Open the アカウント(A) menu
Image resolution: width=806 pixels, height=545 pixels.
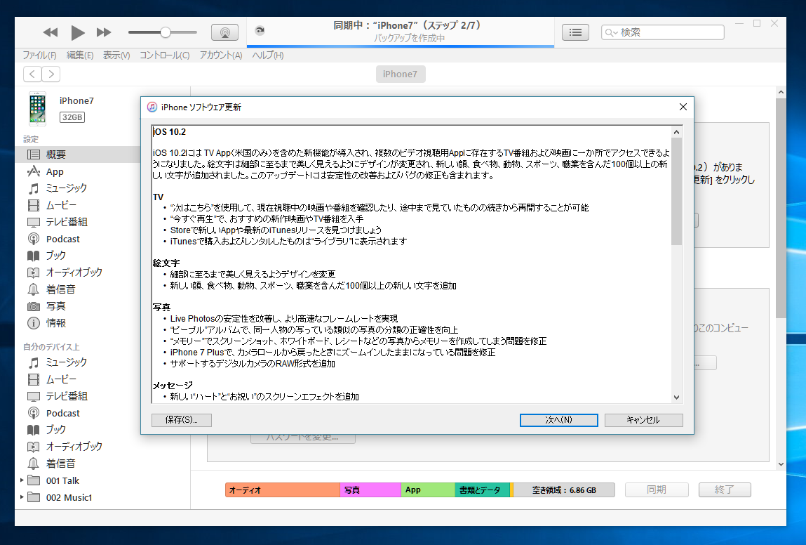pyautogui.click(x=220, y=55)
